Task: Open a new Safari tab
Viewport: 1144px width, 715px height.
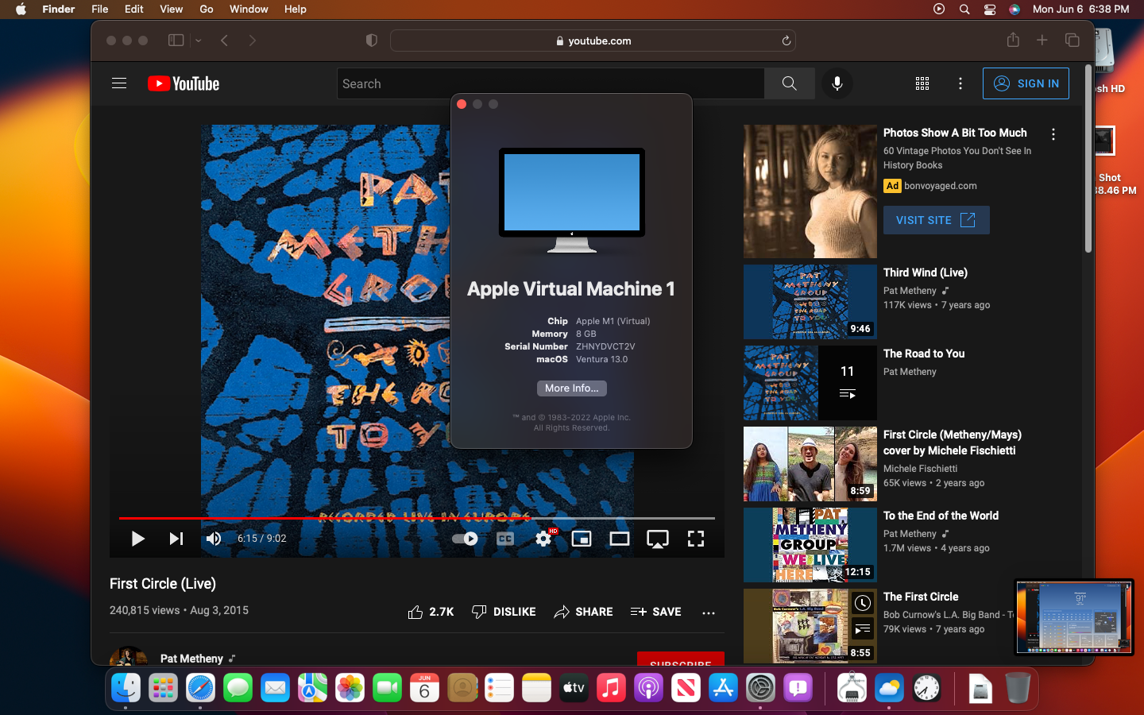Action: click(1042, 41)
